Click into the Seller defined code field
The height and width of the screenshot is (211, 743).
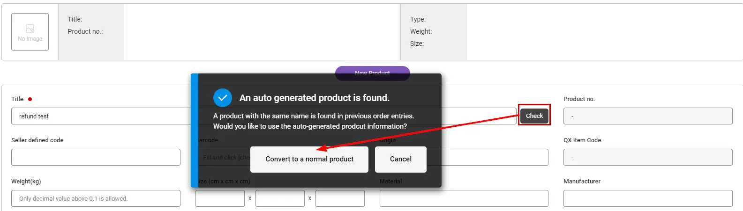pos(96,157)
